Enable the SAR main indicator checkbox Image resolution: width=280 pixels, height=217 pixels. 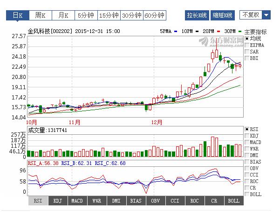coord(247,52)
